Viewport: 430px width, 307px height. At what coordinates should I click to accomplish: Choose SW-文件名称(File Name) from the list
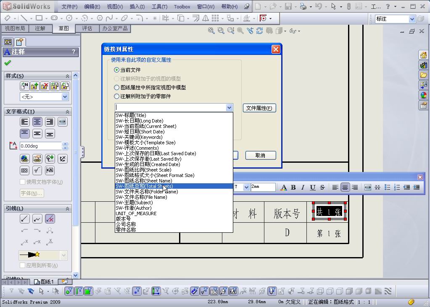coord(174,197)
